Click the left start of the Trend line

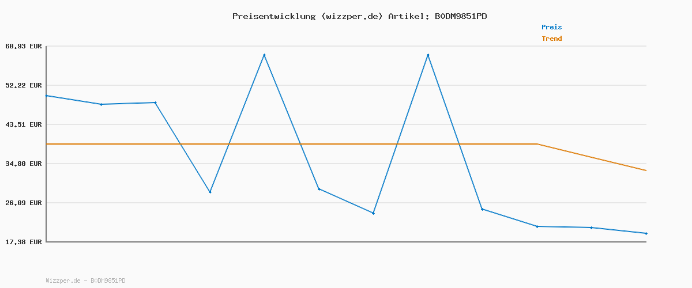[x=47, y=144]
